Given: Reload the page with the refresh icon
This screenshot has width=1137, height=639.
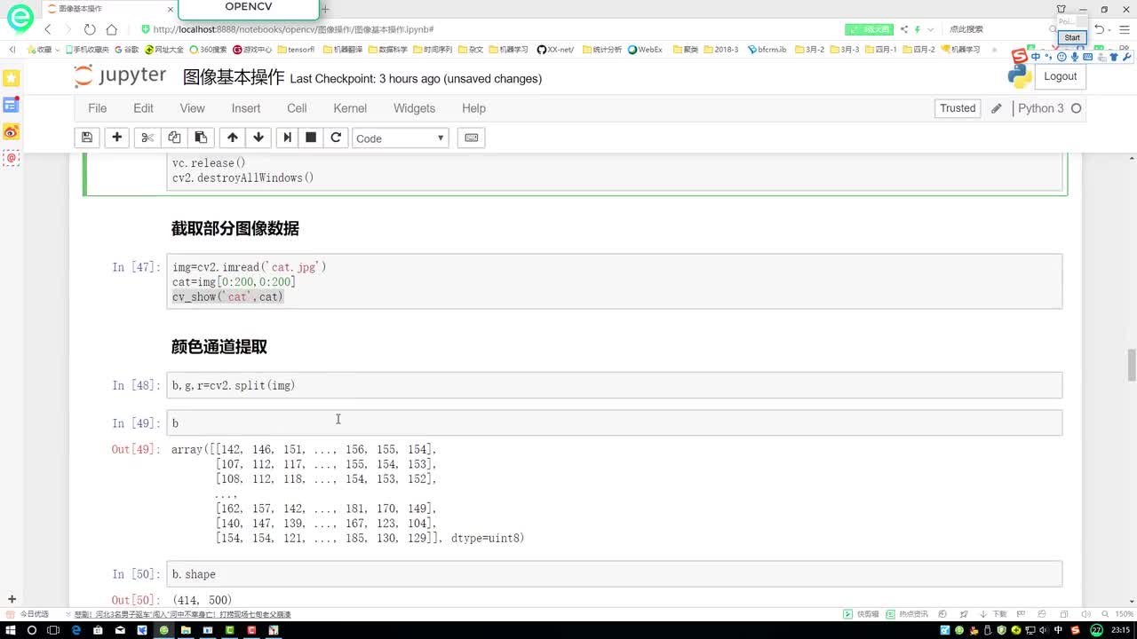Looking at the screenshot, I should [90, 29].
